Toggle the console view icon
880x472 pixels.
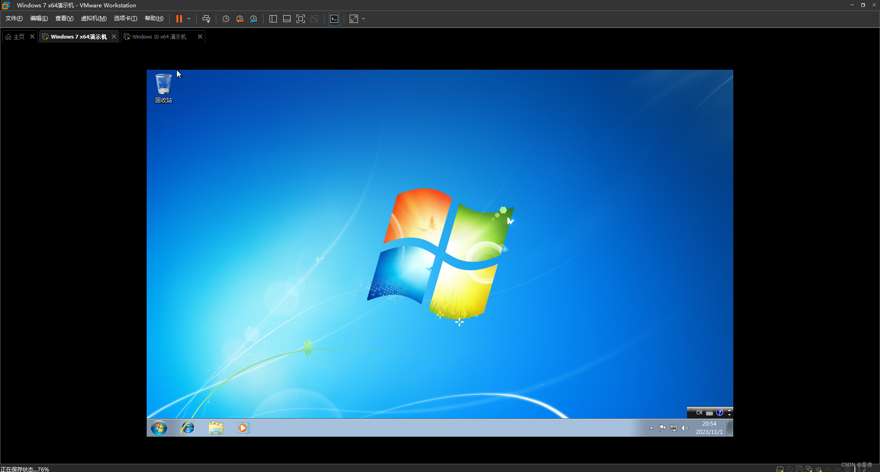coord(334,19)
